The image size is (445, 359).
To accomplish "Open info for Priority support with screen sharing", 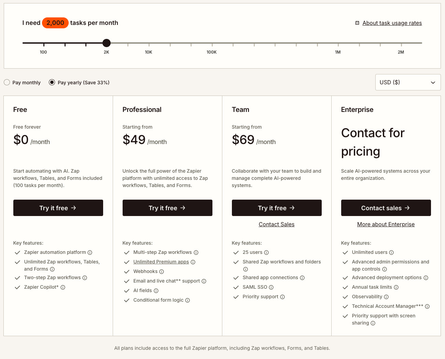I will coord(373,323).
